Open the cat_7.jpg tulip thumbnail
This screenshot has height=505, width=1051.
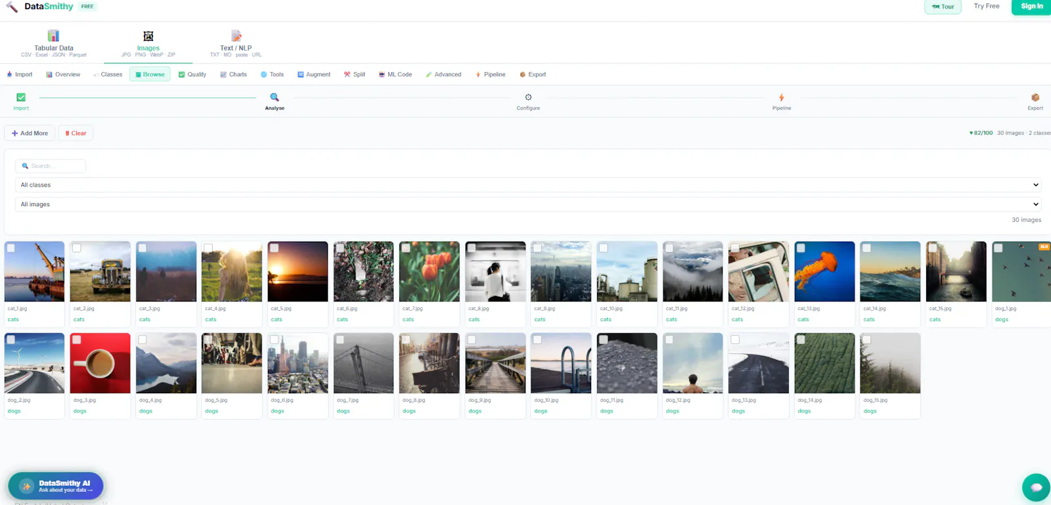tap(430, 272)
